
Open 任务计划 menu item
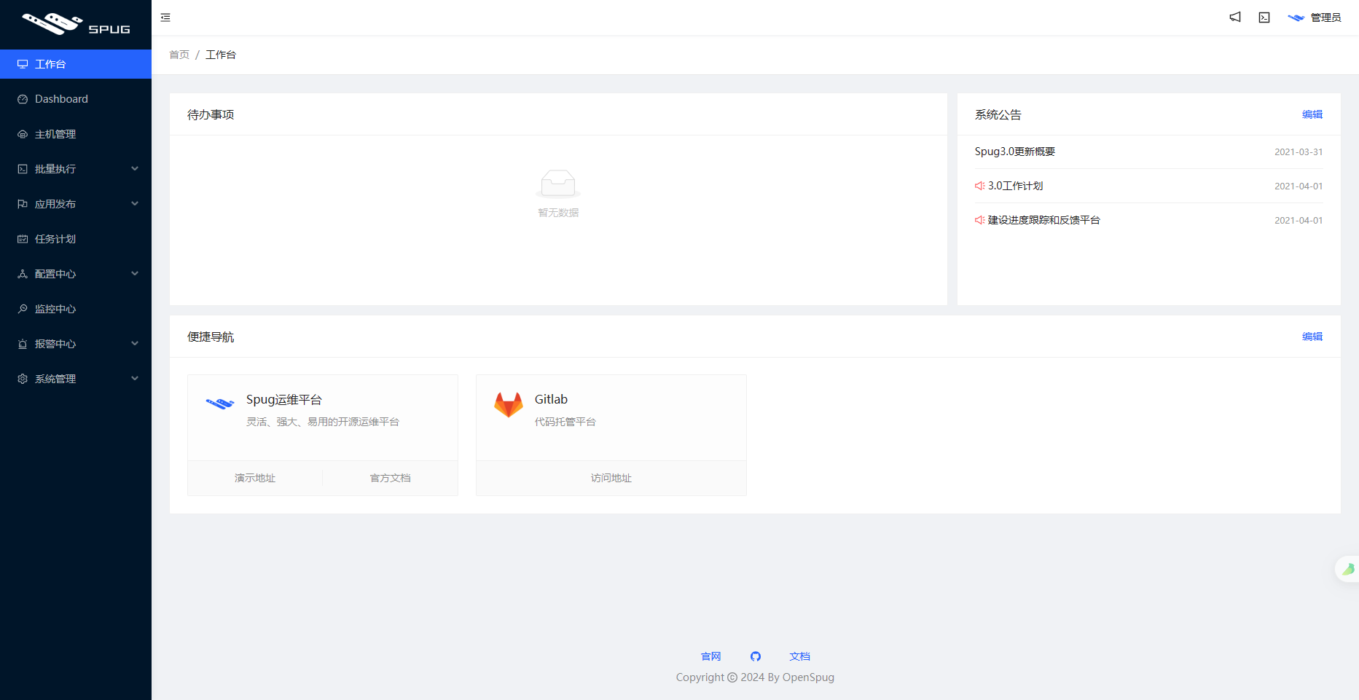(76, 239)
